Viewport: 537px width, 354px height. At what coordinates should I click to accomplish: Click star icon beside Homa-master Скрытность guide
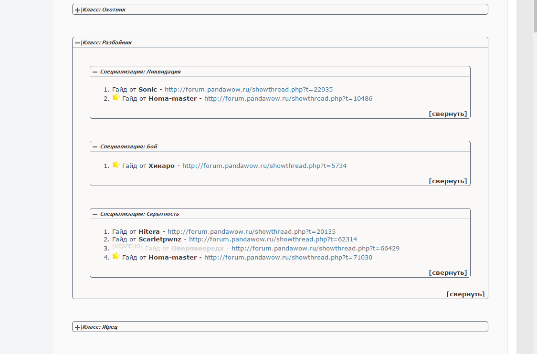(x=116, y=256)
